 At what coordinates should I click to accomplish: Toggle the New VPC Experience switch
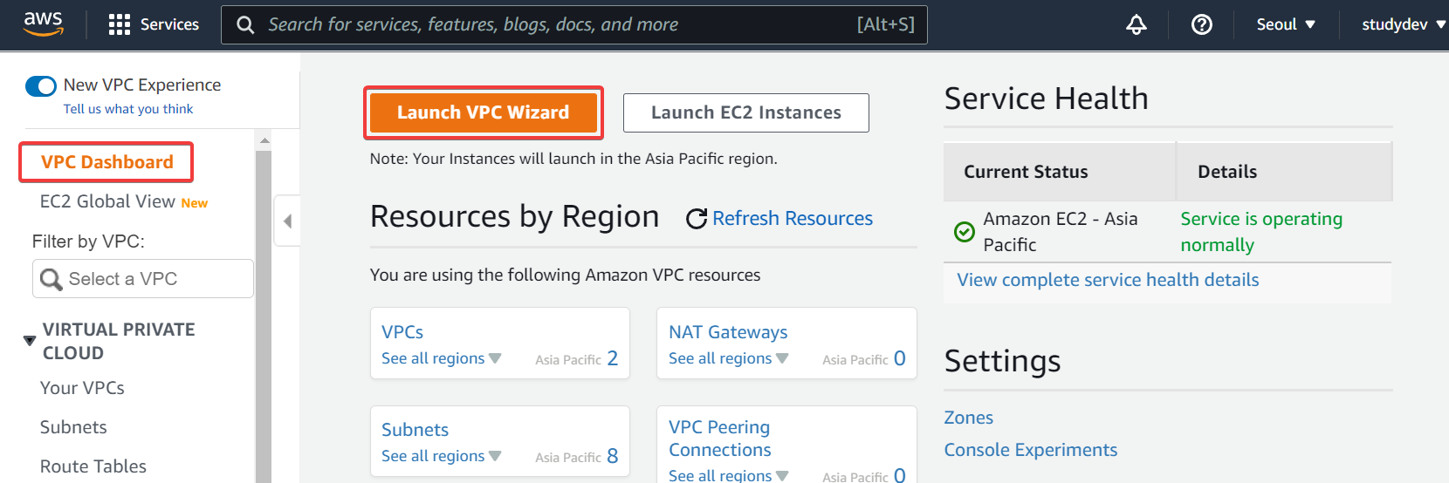41,85
